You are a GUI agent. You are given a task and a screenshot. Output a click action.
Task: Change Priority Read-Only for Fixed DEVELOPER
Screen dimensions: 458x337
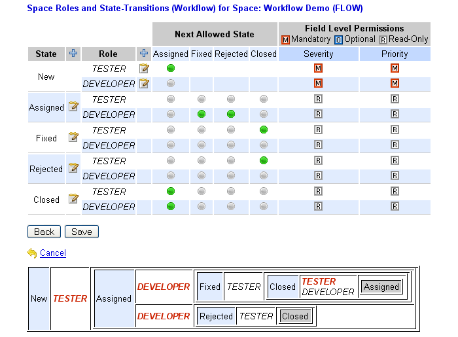pyautogui.click(x=395, y=145)
